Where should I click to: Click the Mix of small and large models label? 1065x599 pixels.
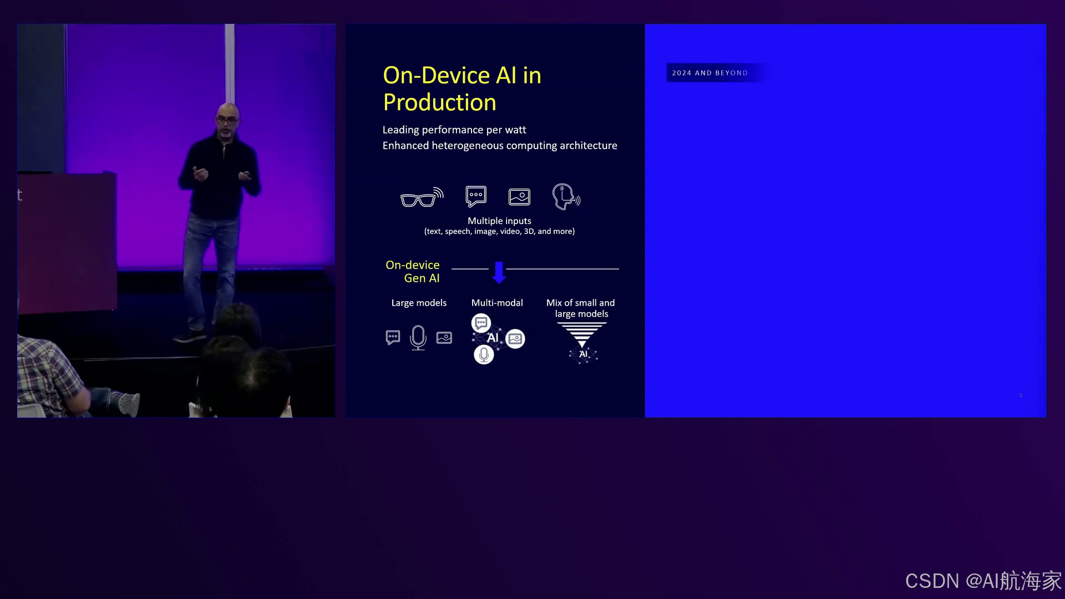(581, 308)
